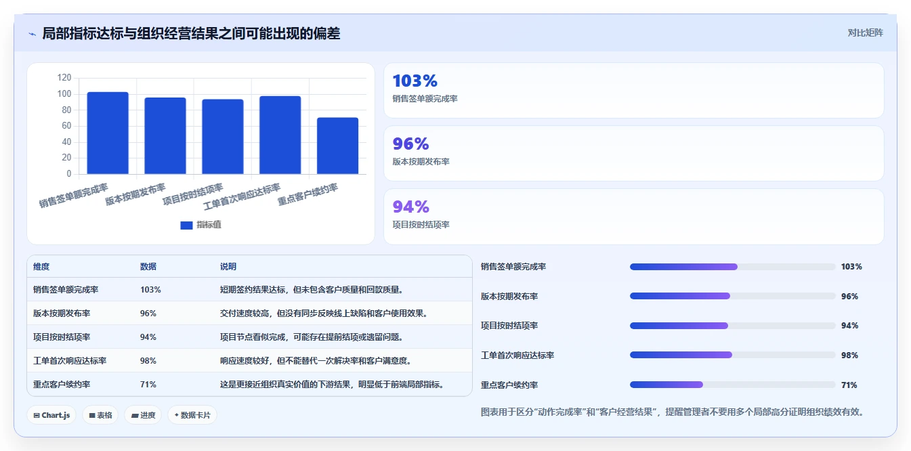Click the 120 y-axis label on the chart
The width and height of the screenshot is (911, 451).
[x=64, y=77]
